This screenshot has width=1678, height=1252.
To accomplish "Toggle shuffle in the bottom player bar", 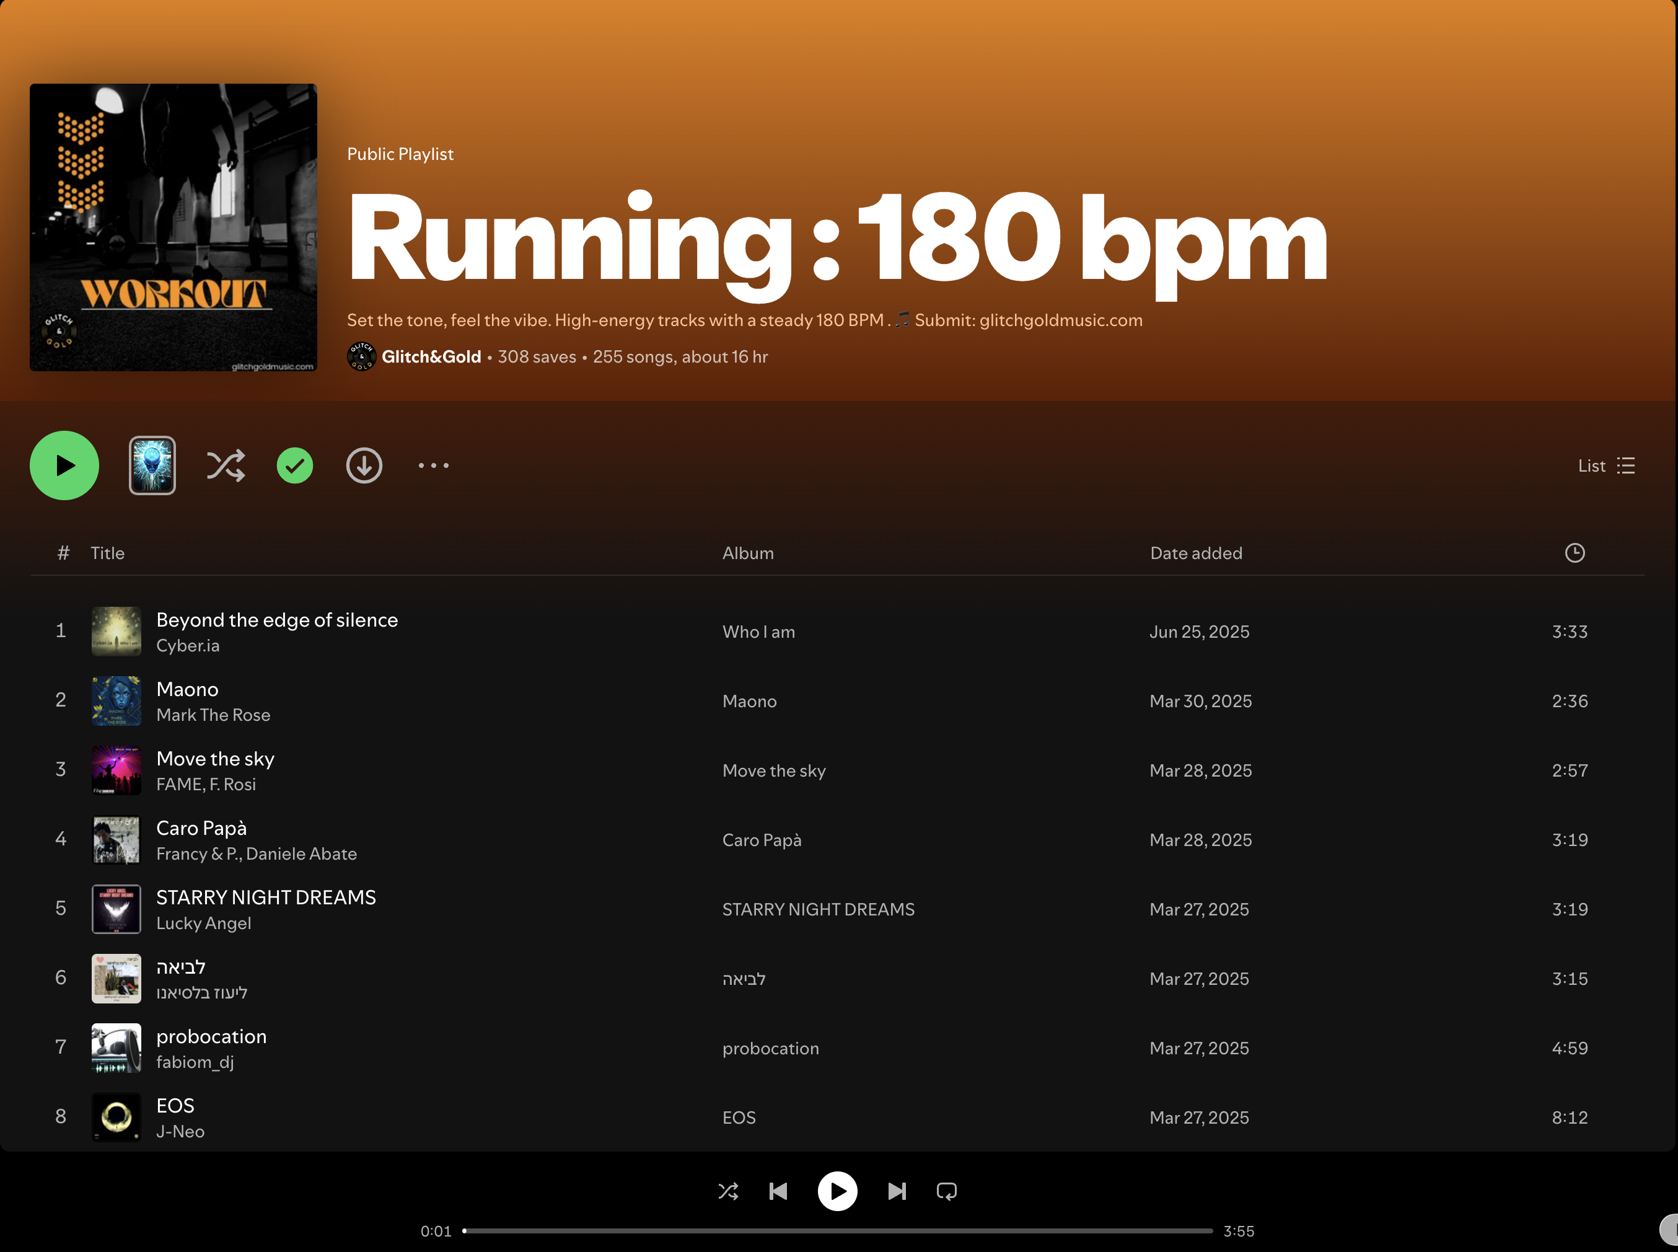I will [728, 1191].
